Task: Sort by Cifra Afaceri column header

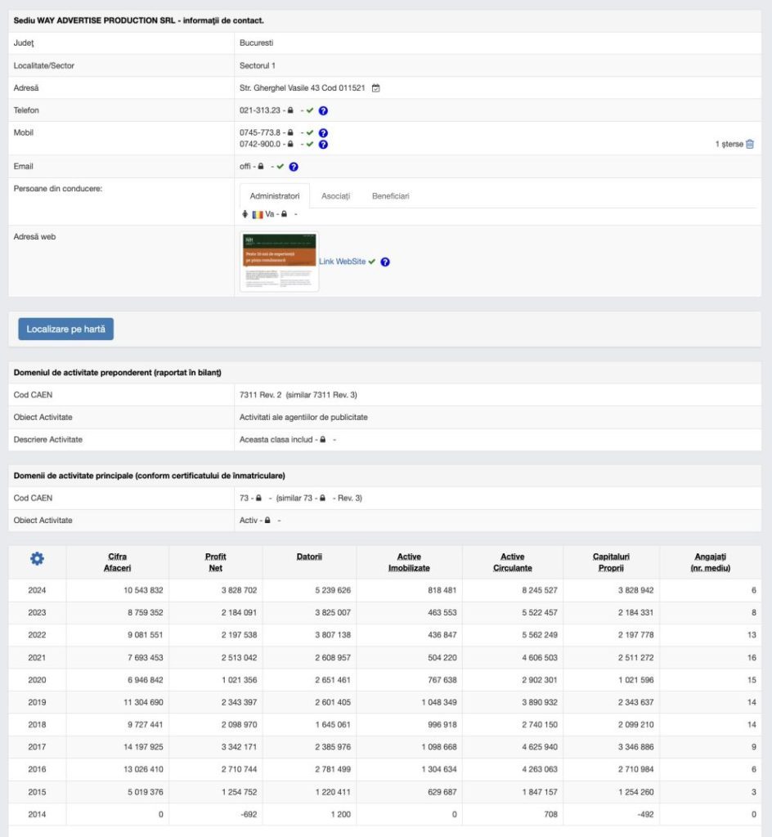Action: (117, 562)
